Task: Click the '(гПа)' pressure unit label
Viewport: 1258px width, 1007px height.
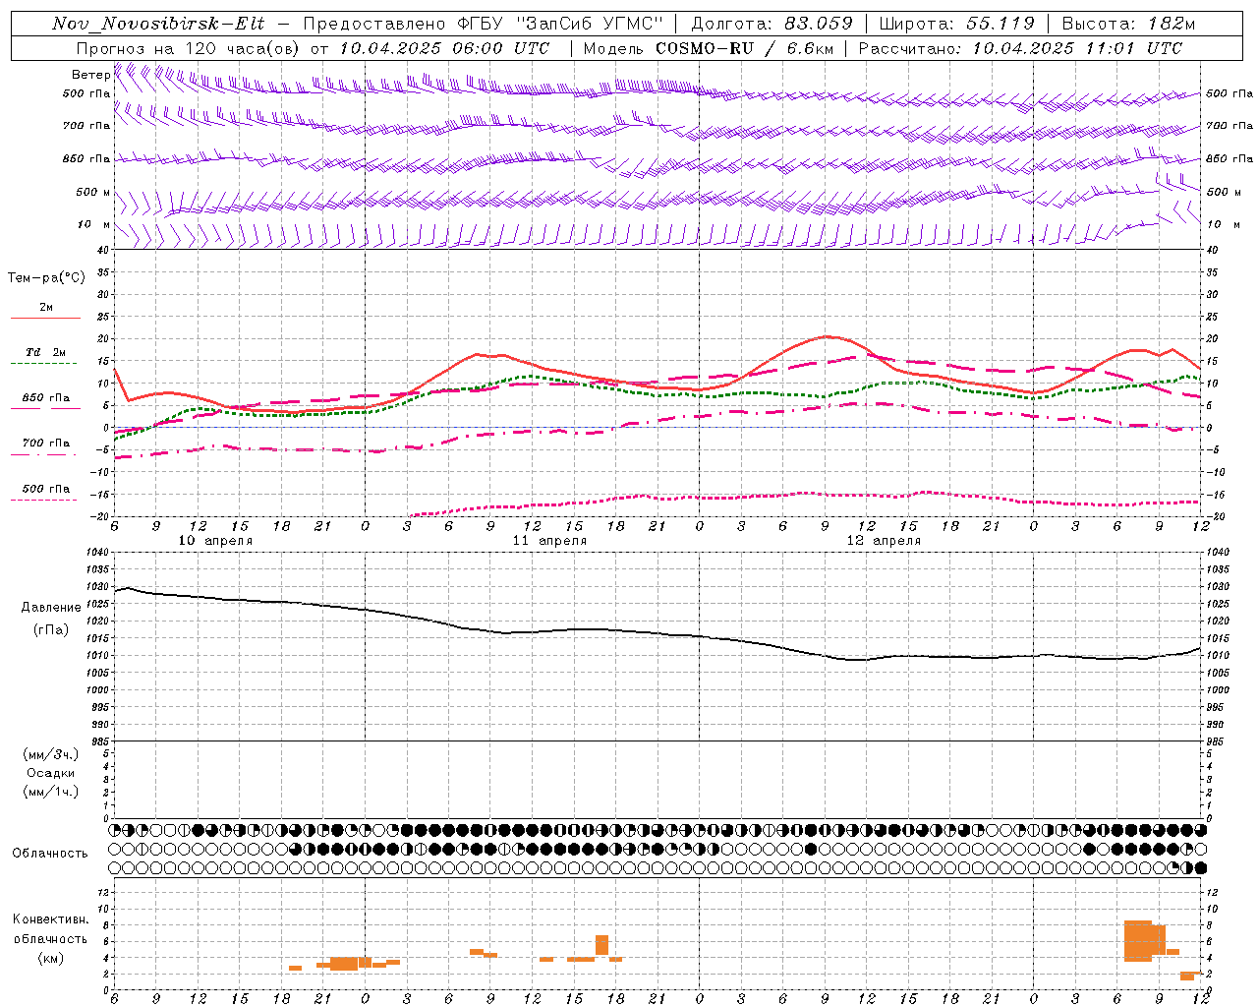Action: click(x=51, y=629)
